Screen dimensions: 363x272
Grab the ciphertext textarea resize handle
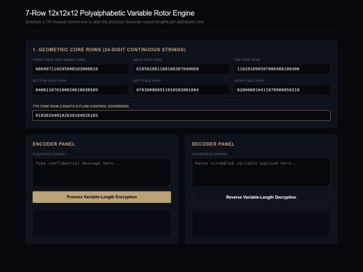329,185
